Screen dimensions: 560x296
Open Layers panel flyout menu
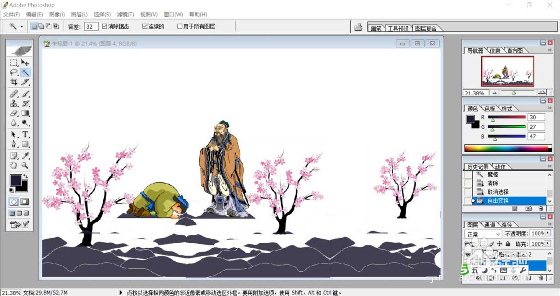(x=550, y=224)
